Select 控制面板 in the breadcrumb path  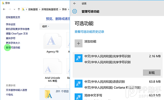(x=33, y=9)
